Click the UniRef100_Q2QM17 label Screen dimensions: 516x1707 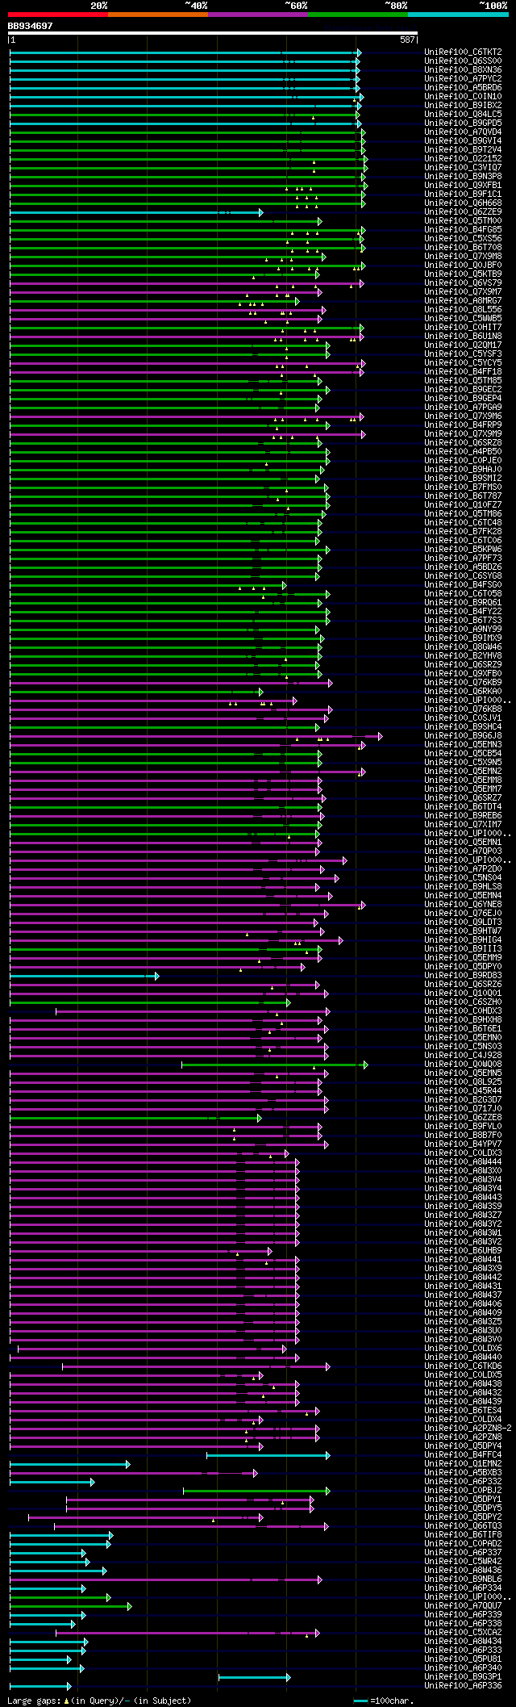[463, 345]
